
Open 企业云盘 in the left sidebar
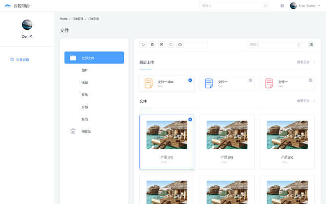[22, 60]
